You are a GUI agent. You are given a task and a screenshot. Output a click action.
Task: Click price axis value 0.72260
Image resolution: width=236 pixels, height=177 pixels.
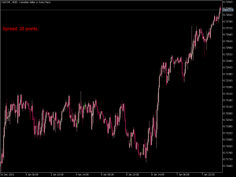(x=228, y=87)
